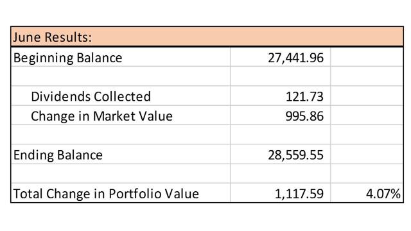Image resolution: width=411 pixels, height=231 pixels.
Task: Click the empty cell right of 27,441.96
Action: (x=367, y=57)
